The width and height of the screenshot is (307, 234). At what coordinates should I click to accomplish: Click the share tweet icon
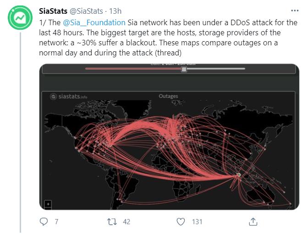click(252, 222)
